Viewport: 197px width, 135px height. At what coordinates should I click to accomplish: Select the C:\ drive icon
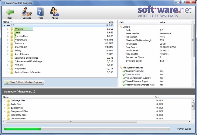pyautogui.click(x=8, y=25)
